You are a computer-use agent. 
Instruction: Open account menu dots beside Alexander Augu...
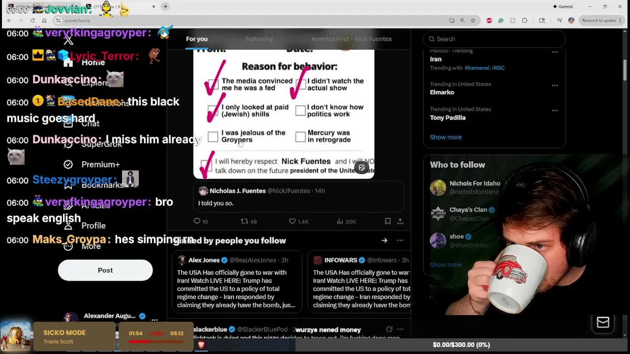tap(155, 320)
